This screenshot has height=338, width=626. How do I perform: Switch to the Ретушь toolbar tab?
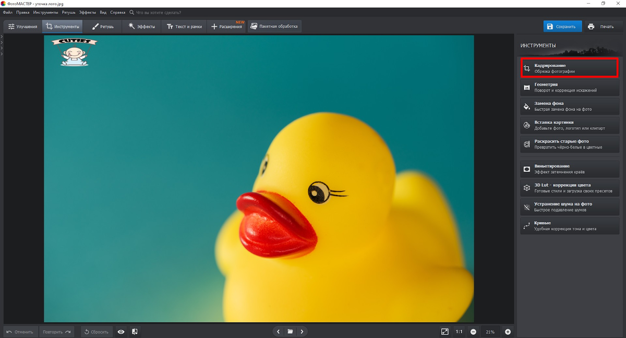pos(103,27)
